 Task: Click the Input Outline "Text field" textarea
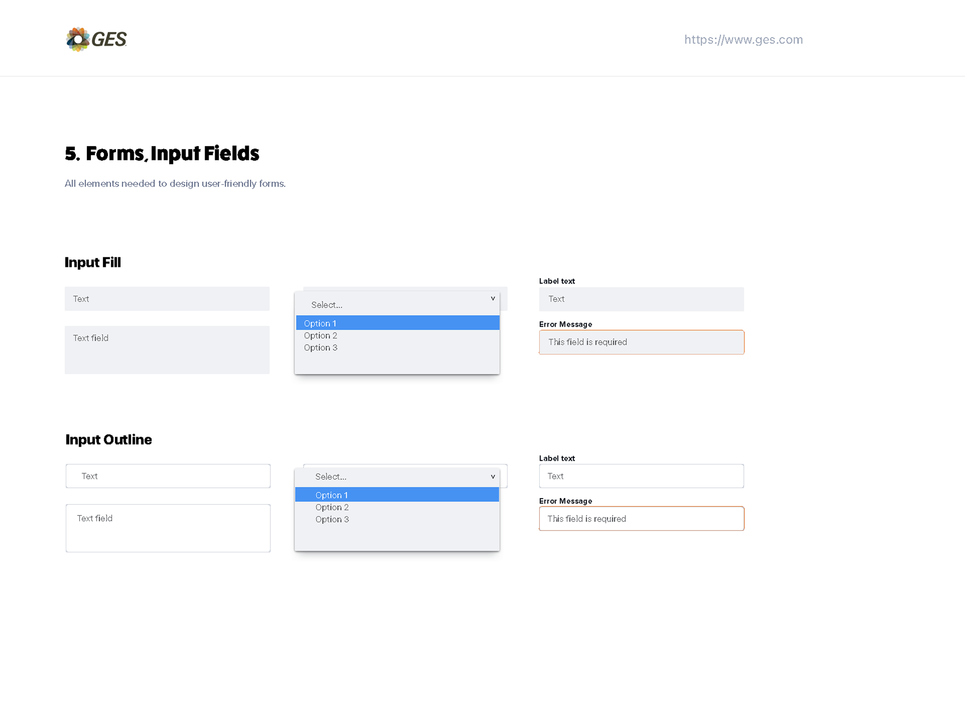click(168, 528)
